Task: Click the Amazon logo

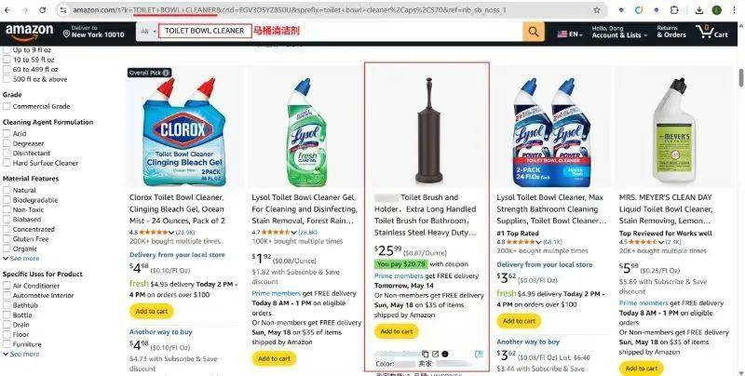Action: pos(30,33)
